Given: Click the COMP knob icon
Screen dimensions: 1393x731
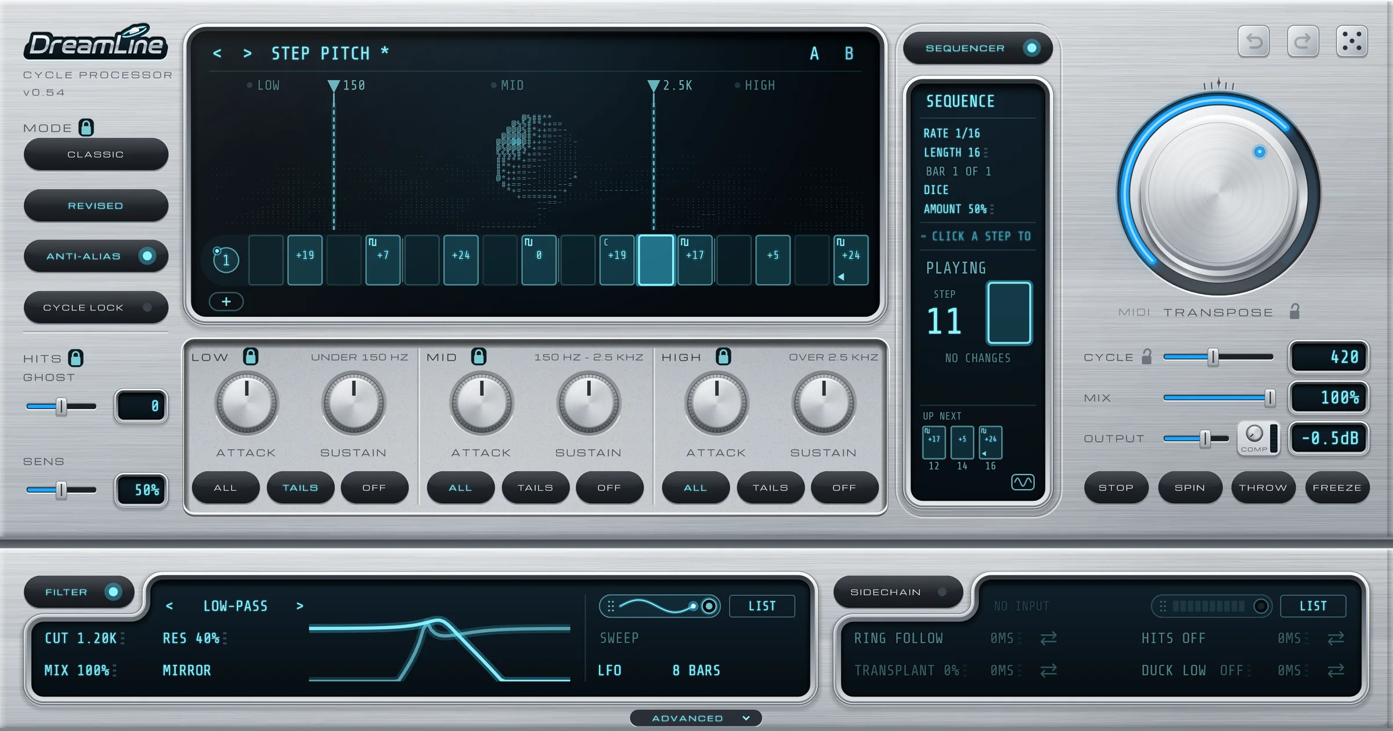Looking at the screenshot, I should point(1254,433).
